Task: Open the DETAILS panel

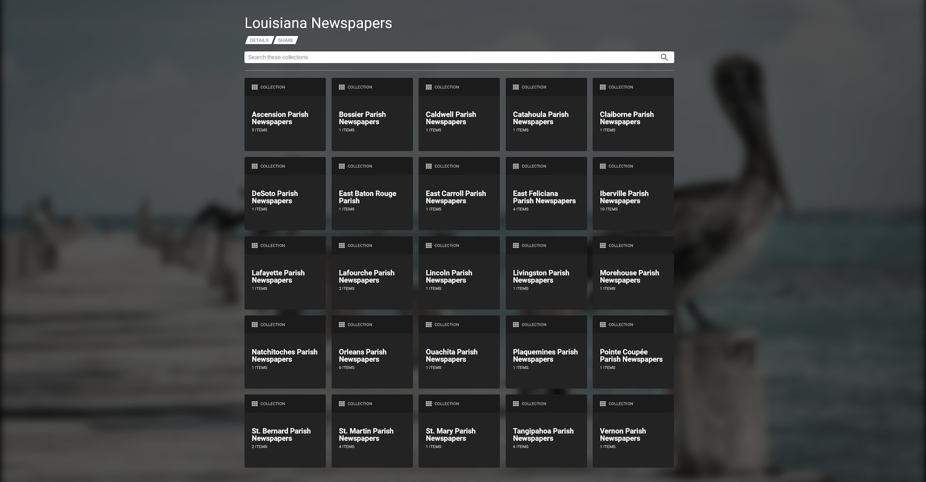Action: point(259,40)
